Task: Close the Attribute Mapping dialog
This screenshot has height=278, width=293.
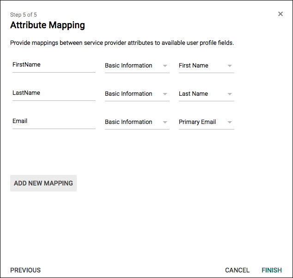Action: (281, 14)
